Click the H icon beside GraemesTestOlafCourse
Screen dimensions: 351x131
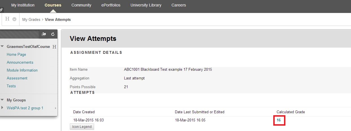tap(55, 47)
